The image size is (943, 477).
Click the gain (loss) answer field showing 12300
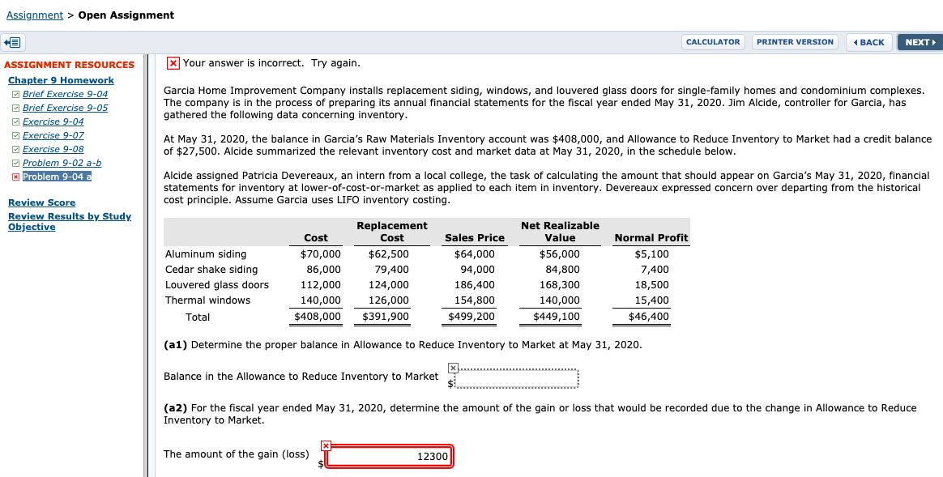(390, 456)
